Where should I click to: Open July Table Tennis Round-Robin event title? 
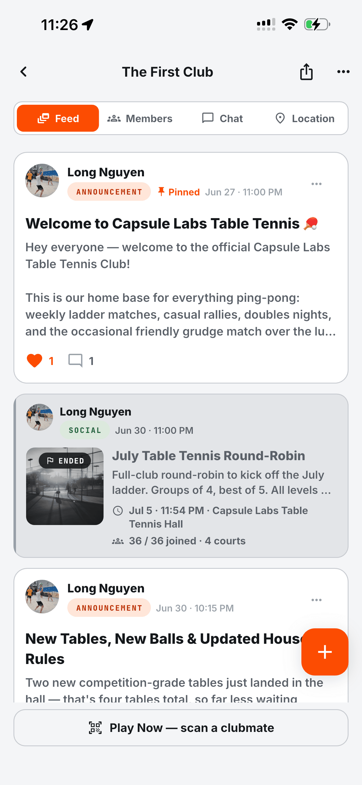point(209,456)
